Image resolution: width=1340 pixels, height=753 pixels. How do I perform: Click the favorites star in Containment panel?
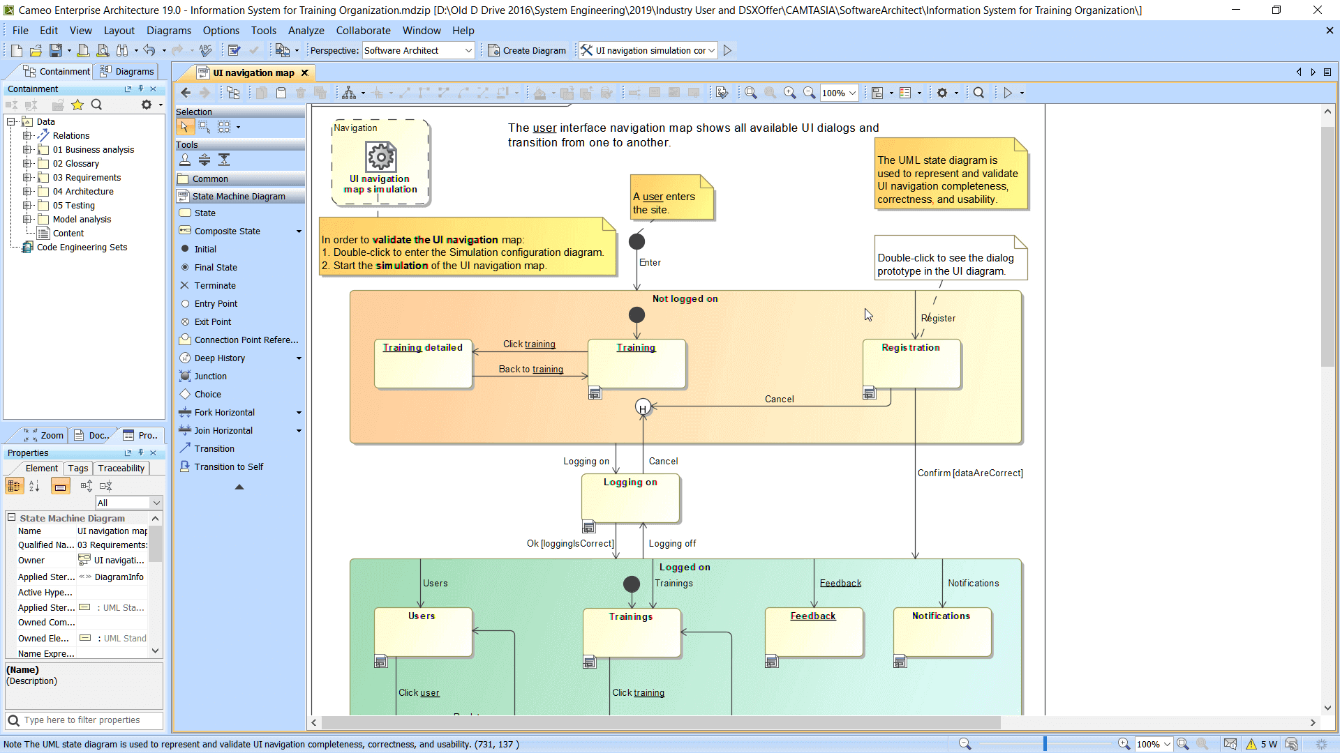click(x=77, y=105)
